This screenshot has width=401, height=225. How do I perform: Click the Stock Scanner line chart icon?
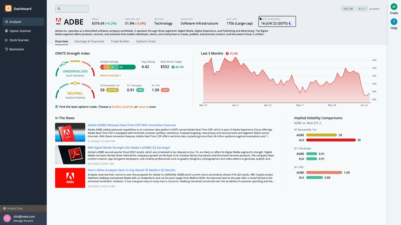7,40
